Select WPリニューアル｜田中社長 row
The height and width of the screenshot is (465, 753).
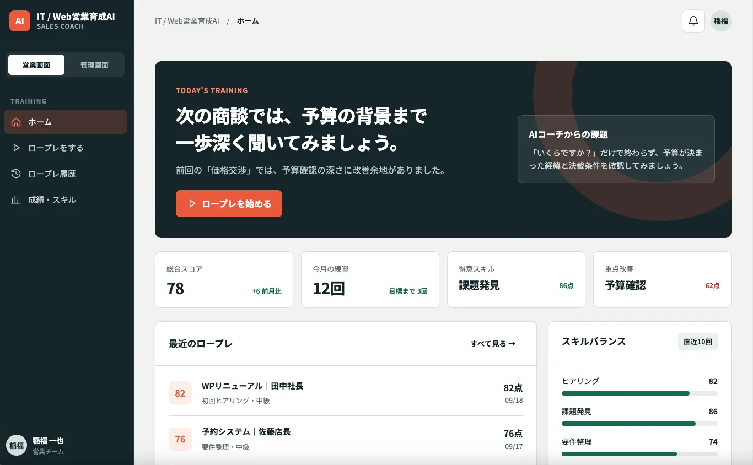pyautogui.click(x=346, y=393)
